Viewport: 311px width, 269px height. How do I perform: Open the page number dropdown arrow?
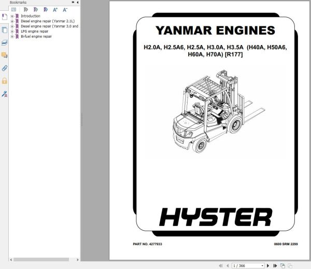262,265
